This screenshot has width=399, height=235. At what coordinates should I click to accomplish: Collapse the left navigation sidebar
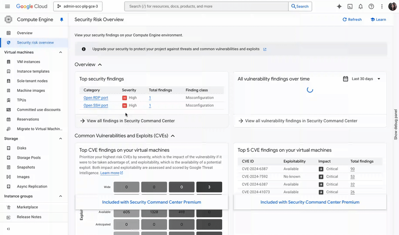tap(8, 229)
